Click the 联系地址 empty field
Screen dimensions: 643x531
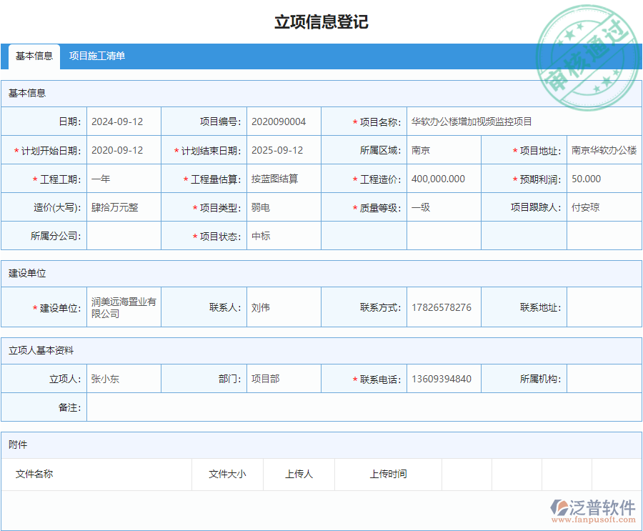(x=604, y=307)
